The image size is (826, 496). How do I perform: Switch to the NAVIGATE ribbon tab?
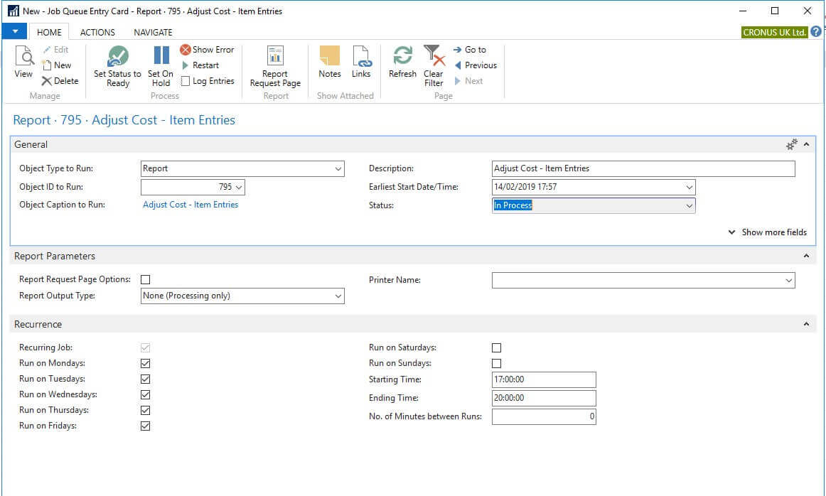point(153,33)
